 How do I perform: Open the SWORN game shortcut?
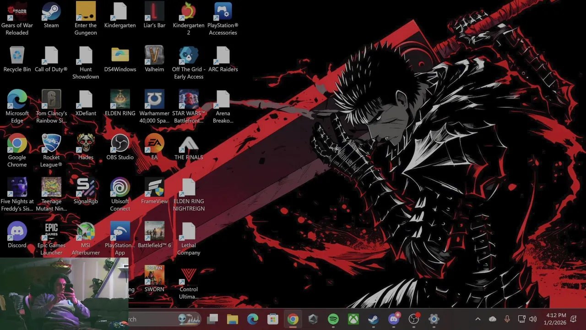pos(154,280)
